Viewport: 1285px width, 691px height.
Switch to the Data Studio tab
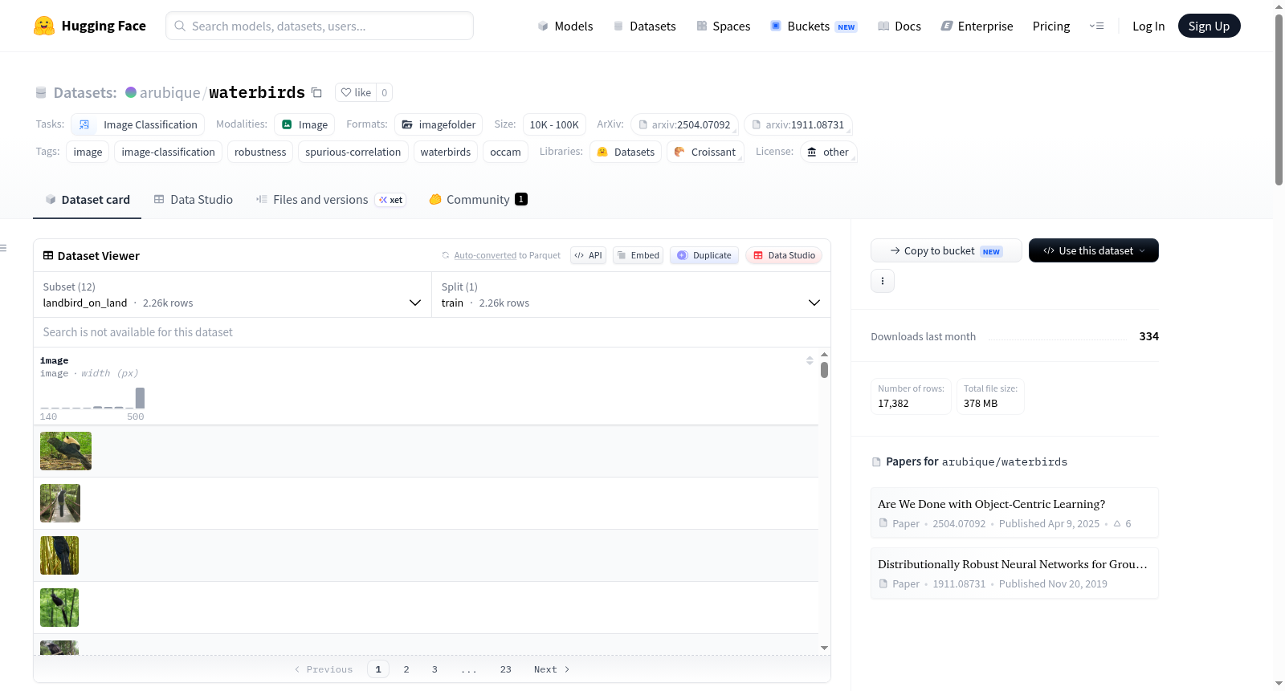click(x=194, y=200)
